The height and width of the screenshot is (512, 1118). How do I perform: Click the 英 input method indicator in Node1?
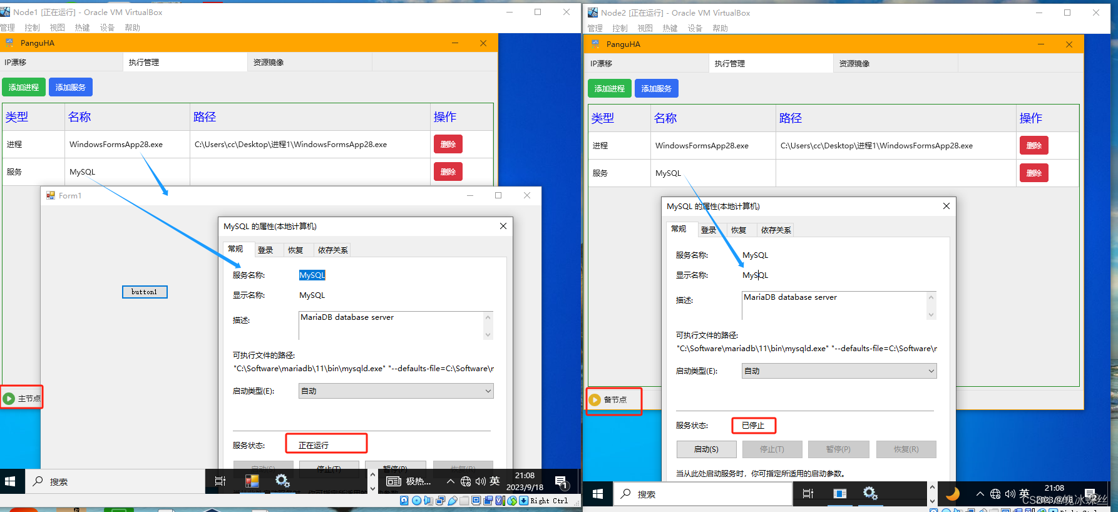pyautogui.click(x=495, y=481)
